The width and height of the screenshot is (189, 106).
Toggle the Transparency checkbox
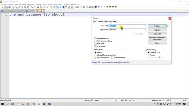click(146, 50)
